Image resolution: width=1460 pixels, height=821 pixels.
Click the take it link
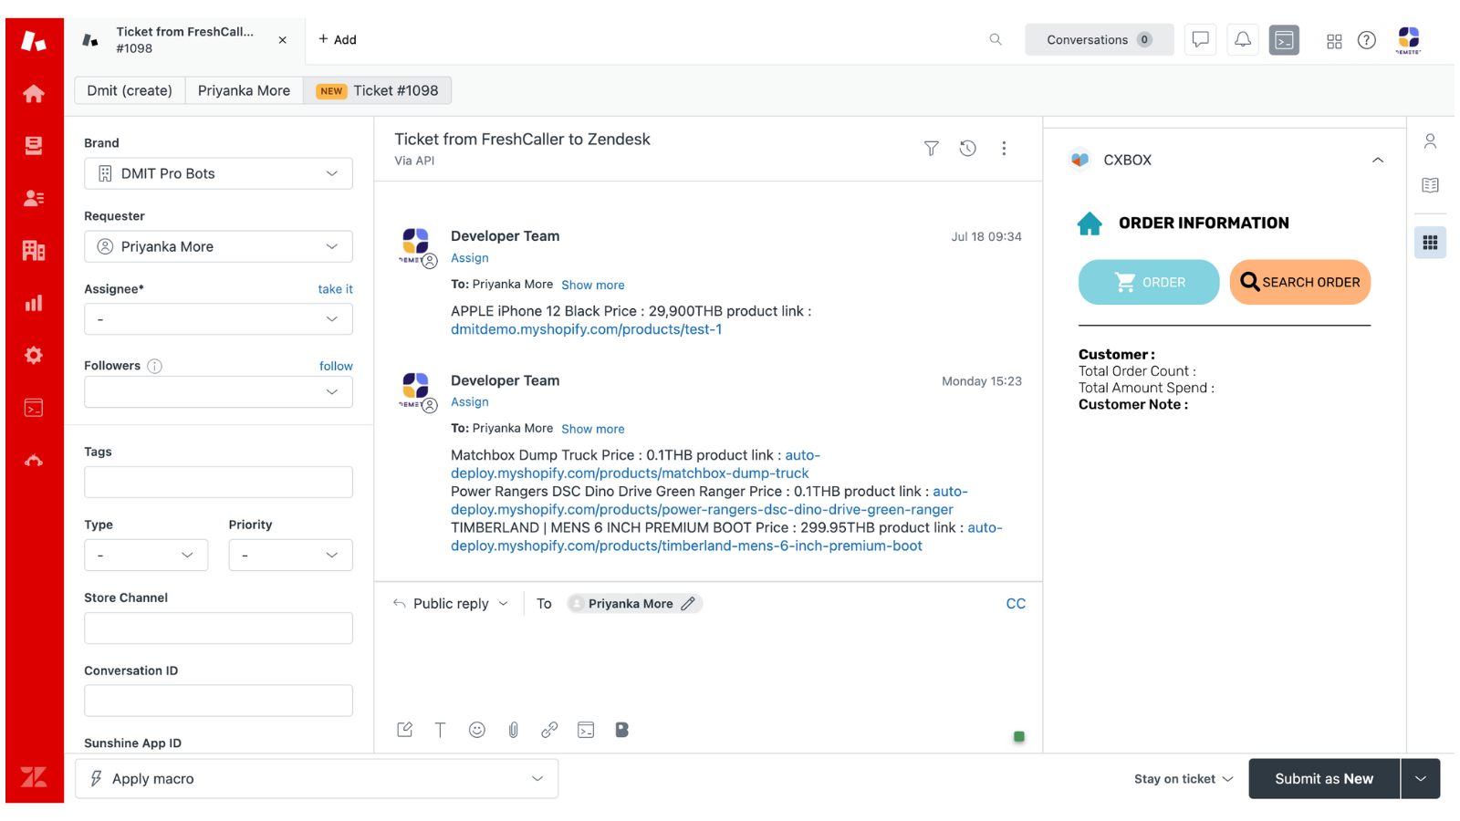point(335,289)
